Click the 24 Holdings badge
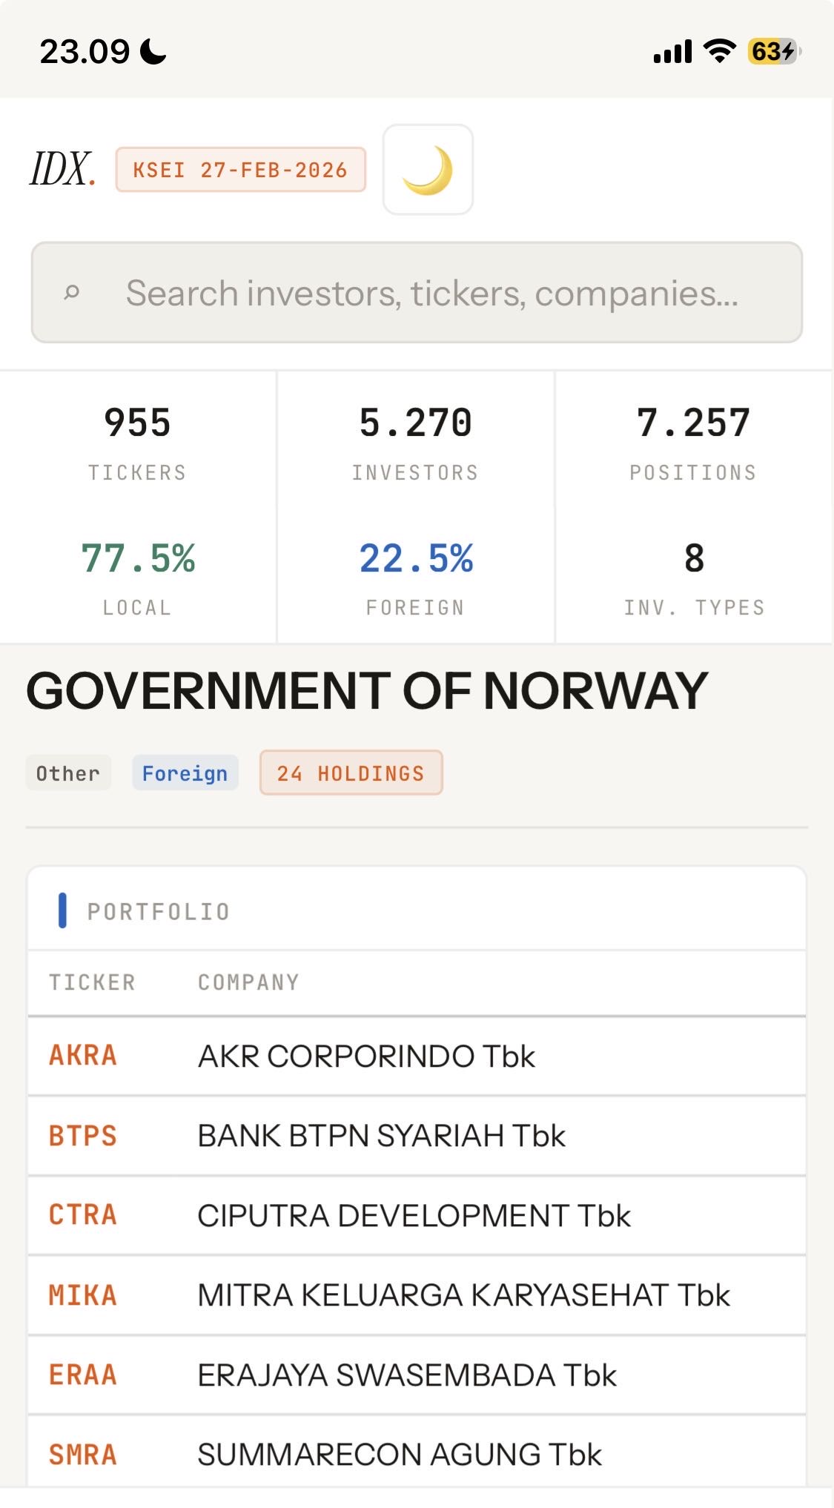 pos(351,773)
